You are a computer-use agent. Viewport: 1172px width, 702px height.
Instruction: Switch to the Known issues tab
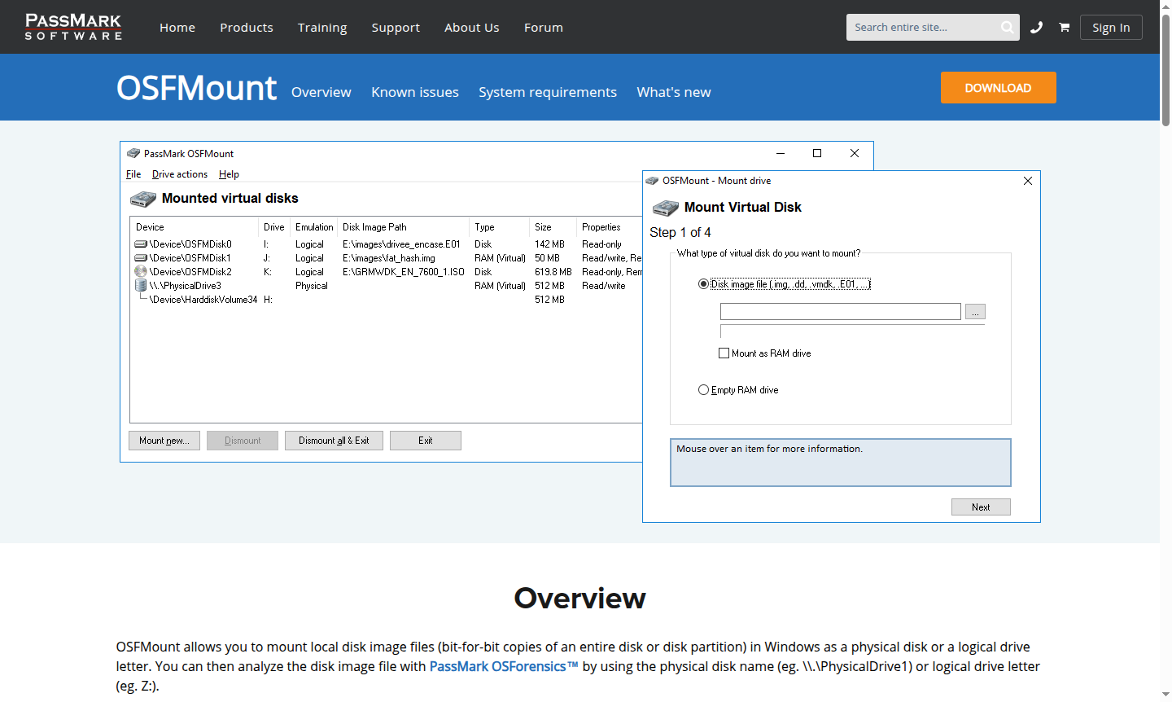tap(415, 92)
